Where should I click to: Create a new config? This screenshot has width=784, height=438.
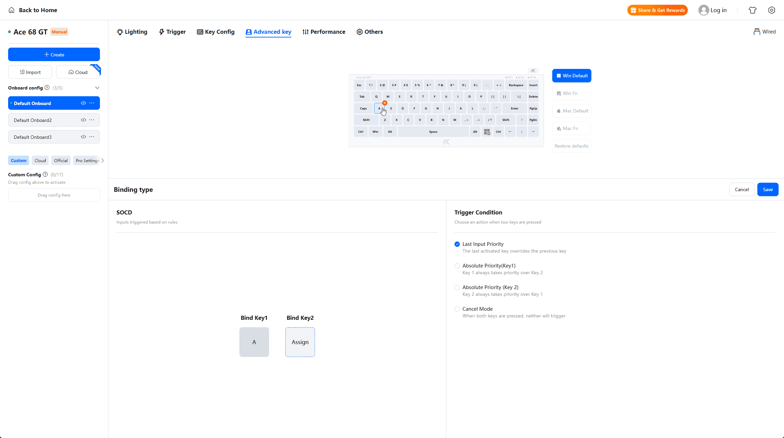(x=54, y=54)
